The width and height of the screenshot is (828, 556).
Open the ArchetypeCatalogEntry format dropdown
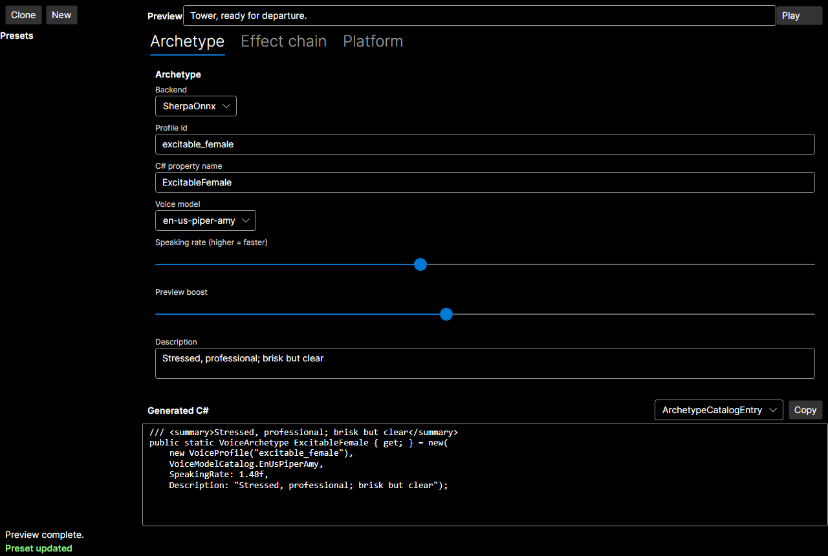[x=719, y=410]
